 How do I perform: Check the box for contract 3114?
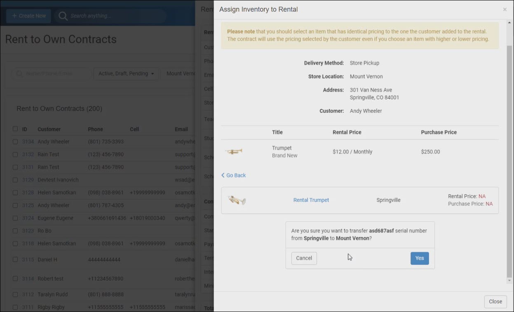point(15,279)
